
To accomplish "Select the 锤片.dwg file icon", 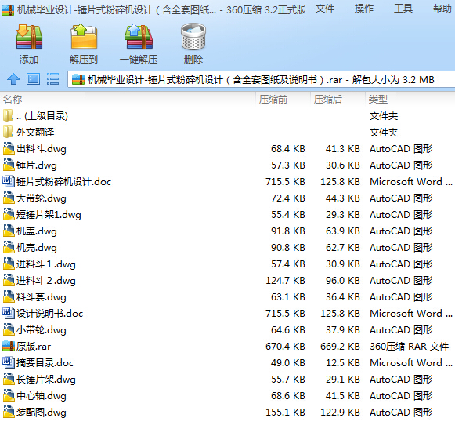I will [x=9, y=165].
